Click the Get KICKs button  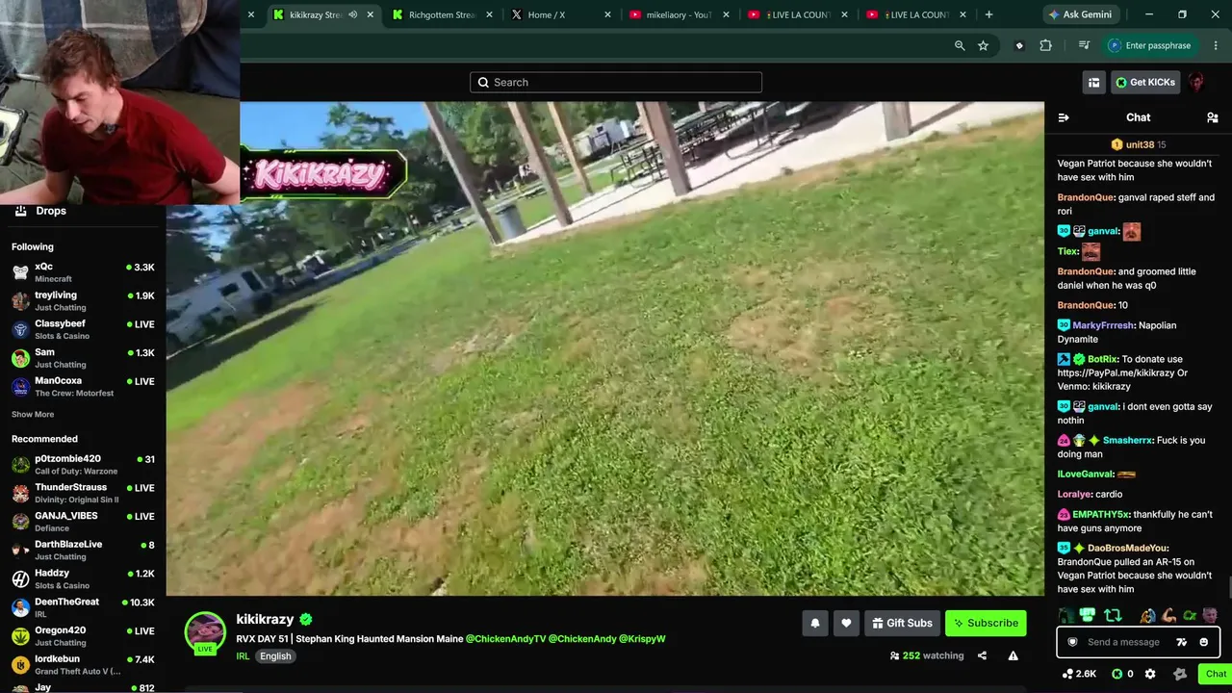pyautogui.click(x=1145, y=83)
